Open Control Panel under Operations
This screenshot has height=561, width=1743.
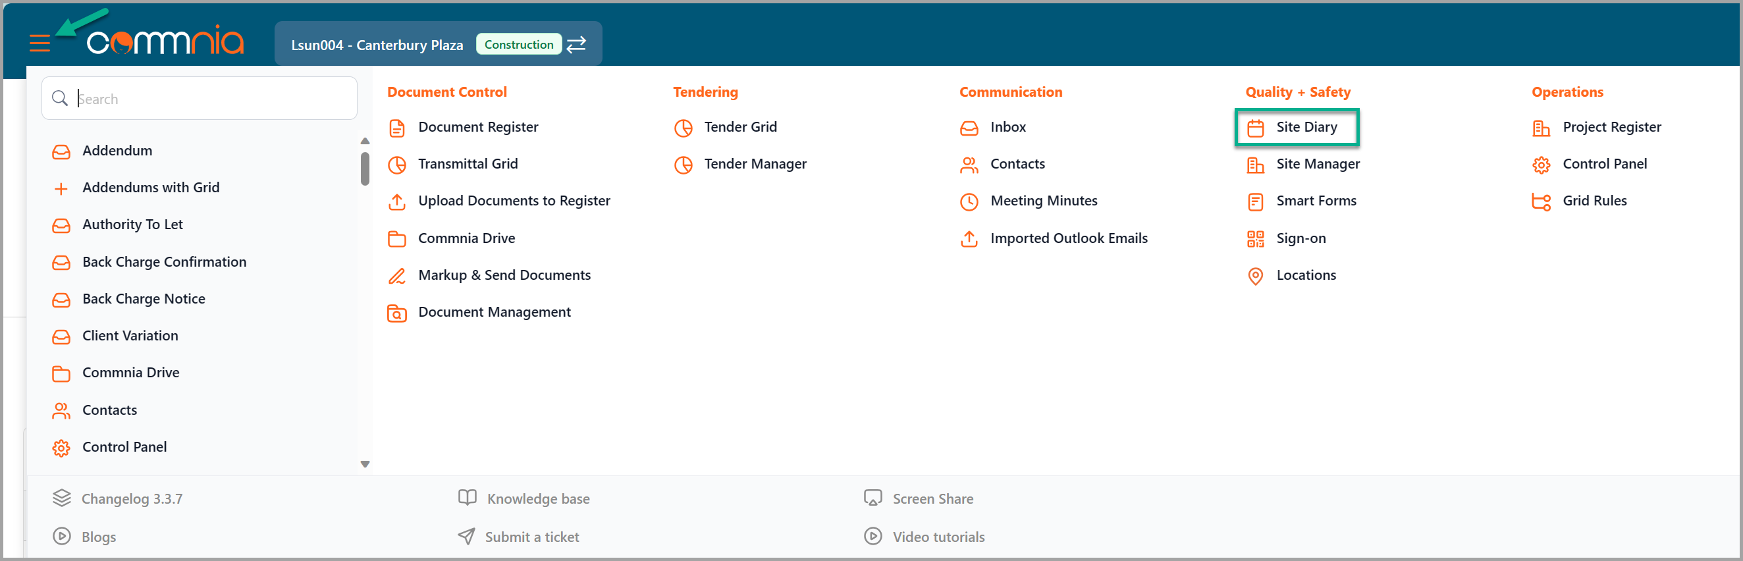[1604, 165]
